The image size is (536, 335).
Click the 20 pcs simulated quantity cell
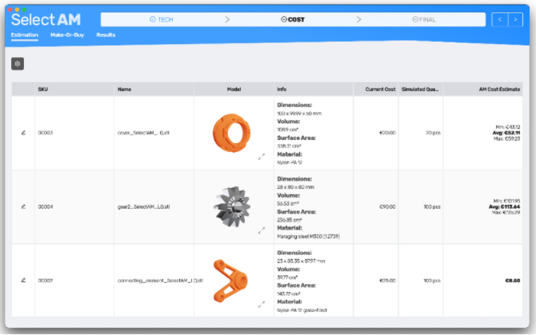(433, 133)
